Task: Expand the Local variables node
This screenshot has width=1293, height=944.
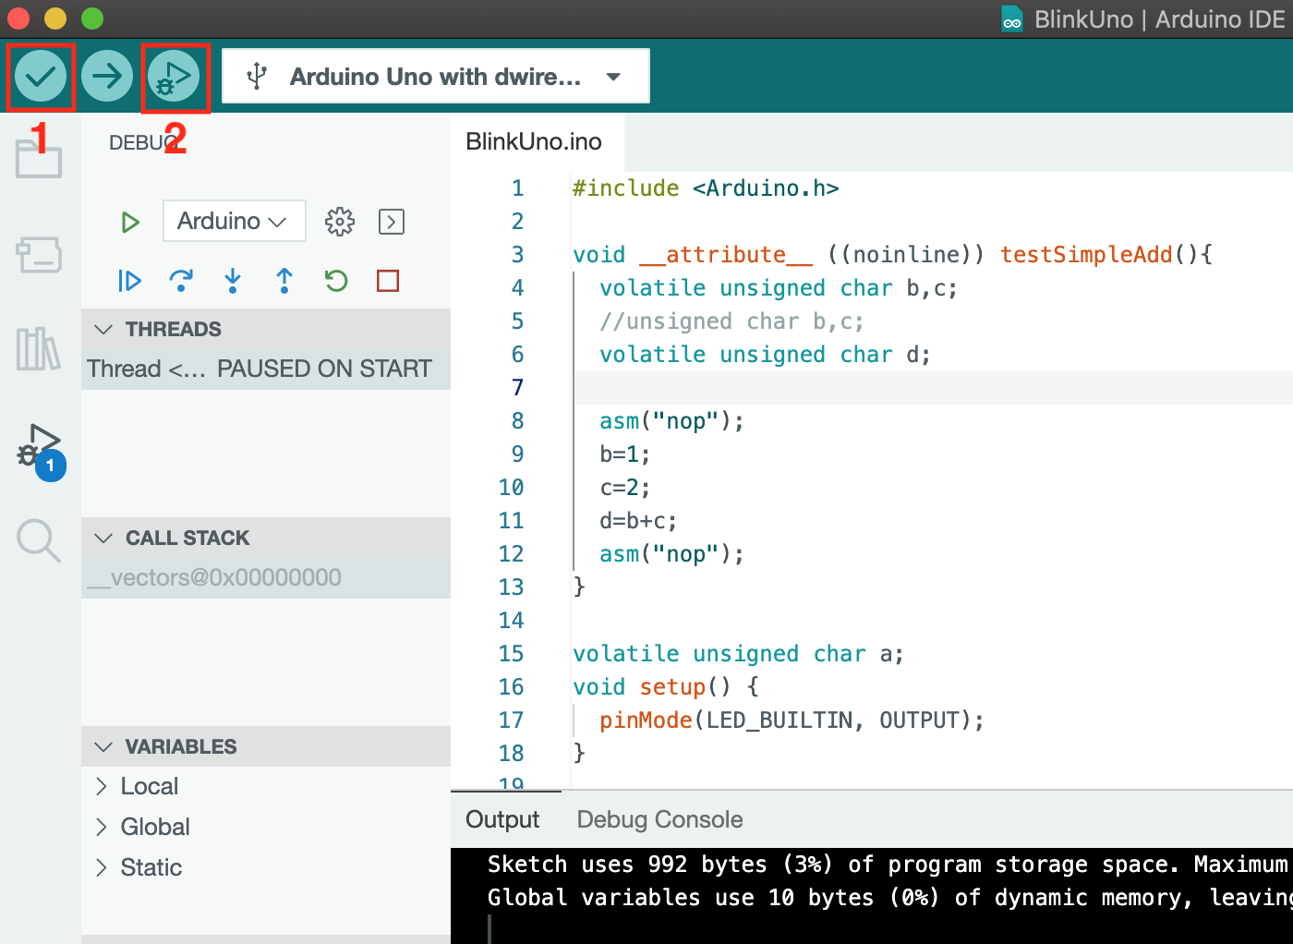Action: point(266,786)
